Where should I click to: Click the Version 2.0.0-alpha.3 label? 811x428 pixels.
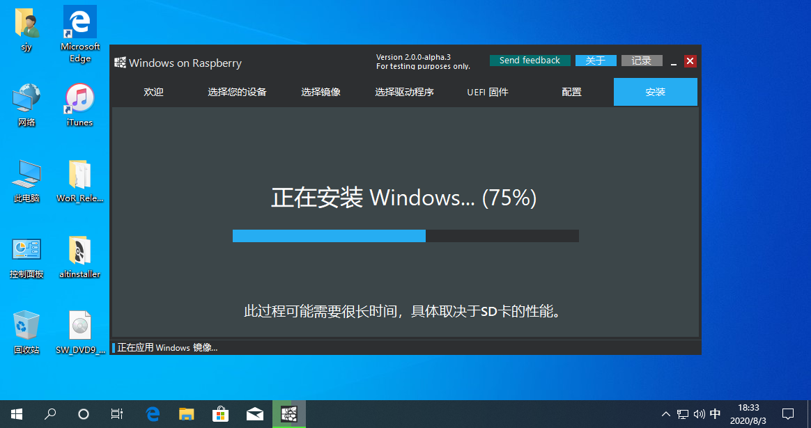[413, 57]
